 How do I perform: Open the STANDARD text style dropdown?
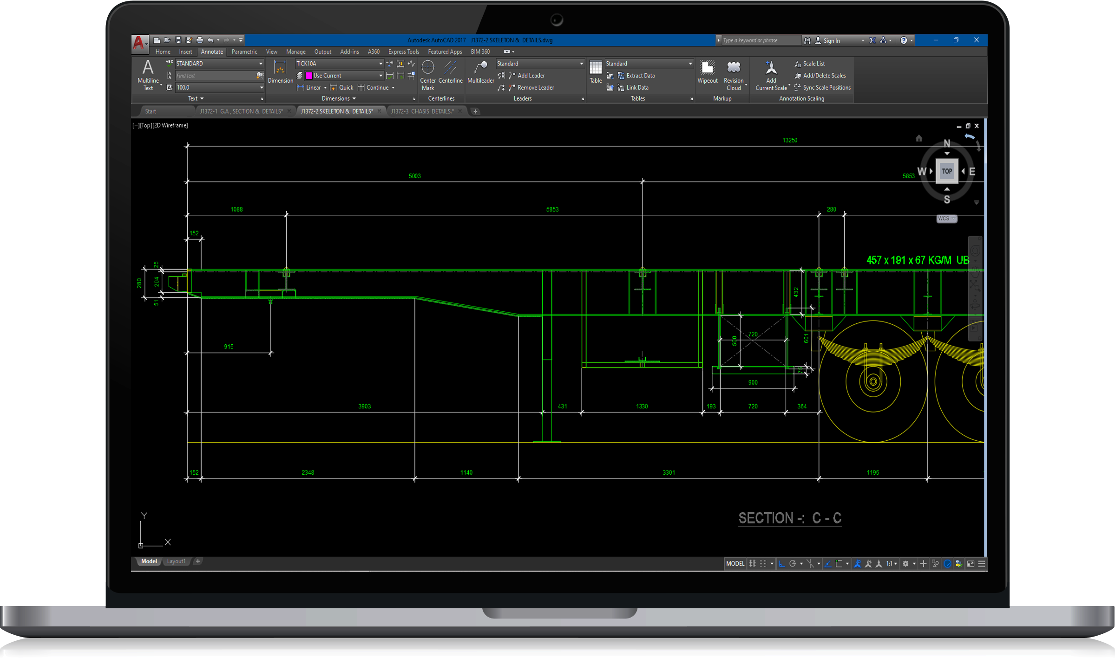coord(261,64)
